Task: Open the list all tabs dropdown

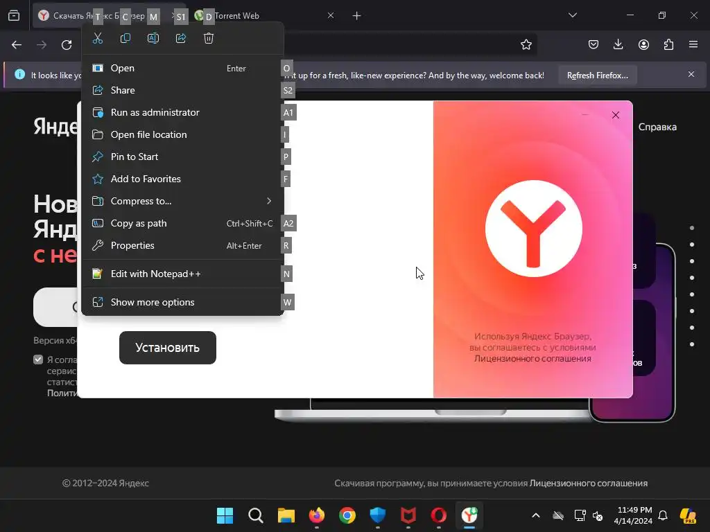Action: click(573, 15)
